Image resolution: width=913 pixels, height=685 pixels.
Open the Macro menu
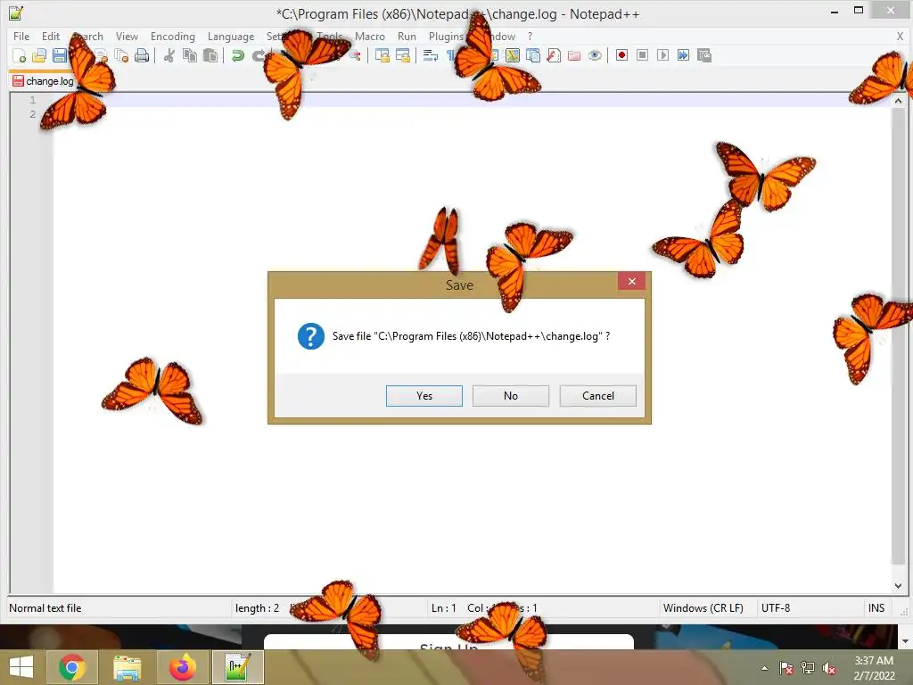[370, 36]
